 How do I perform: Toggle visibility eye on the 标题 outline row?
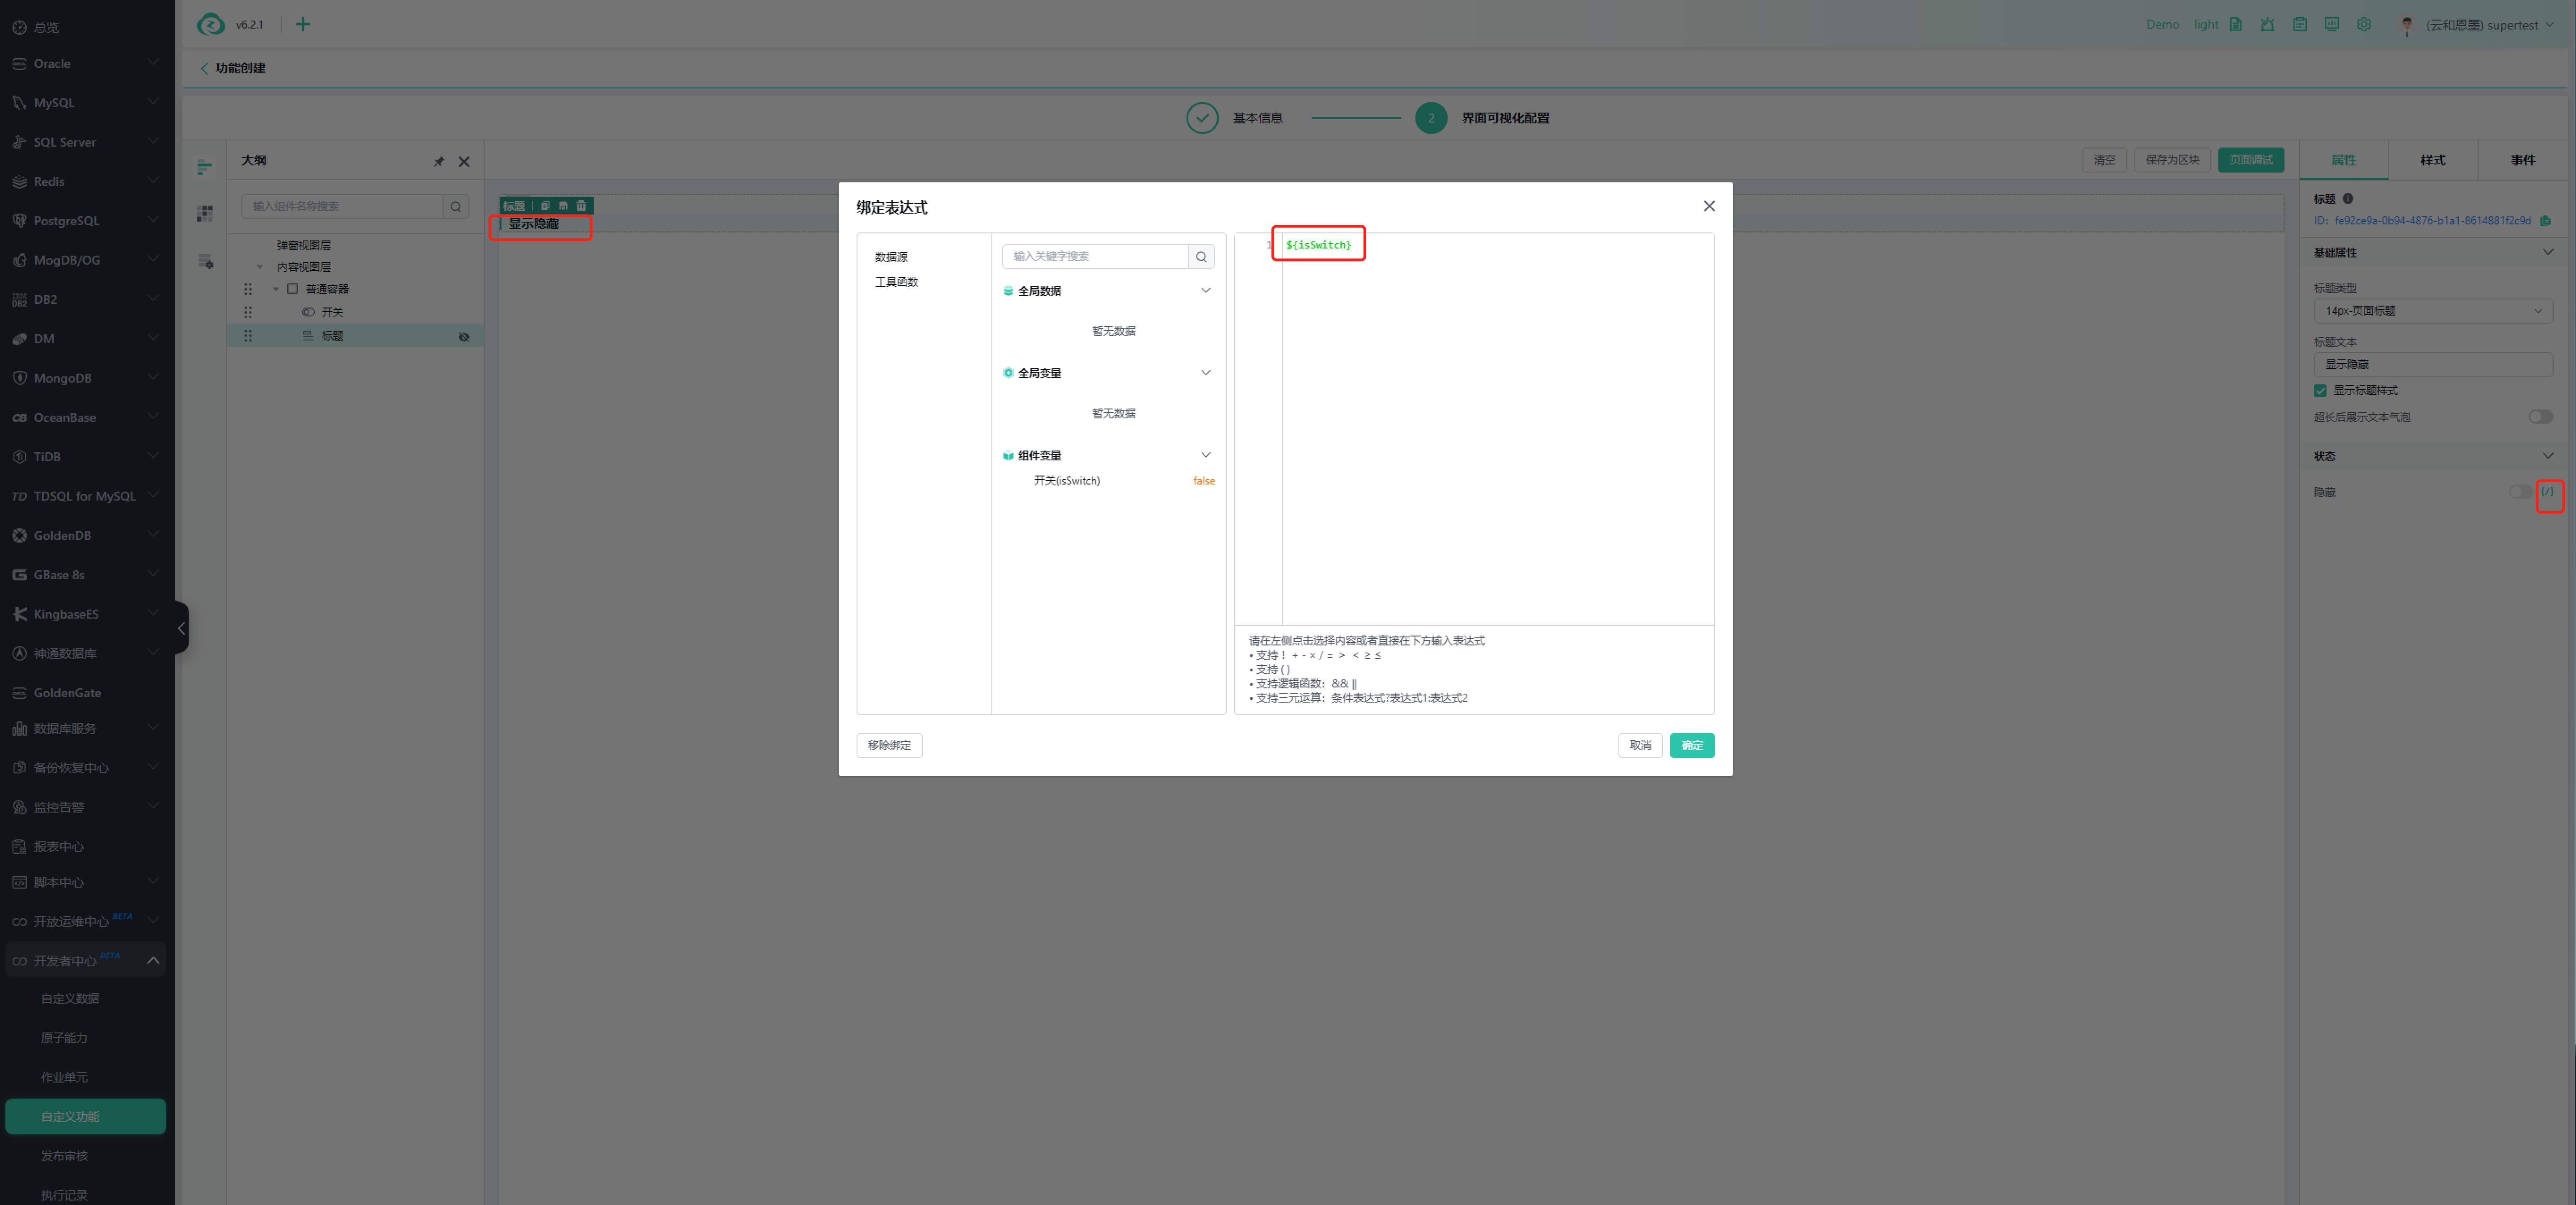point(464,337)
